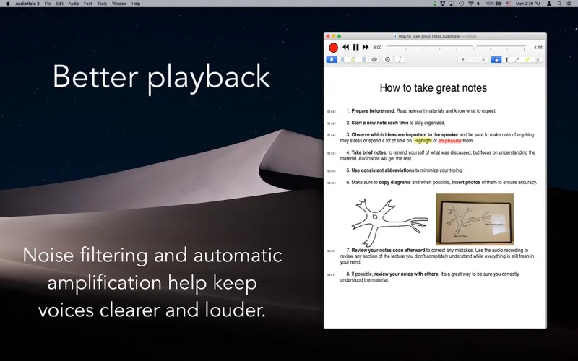Viewport: 578px width, 361px height.
Task: Click the bold text Use consistent abbreviations
Action: click(383, 170)
